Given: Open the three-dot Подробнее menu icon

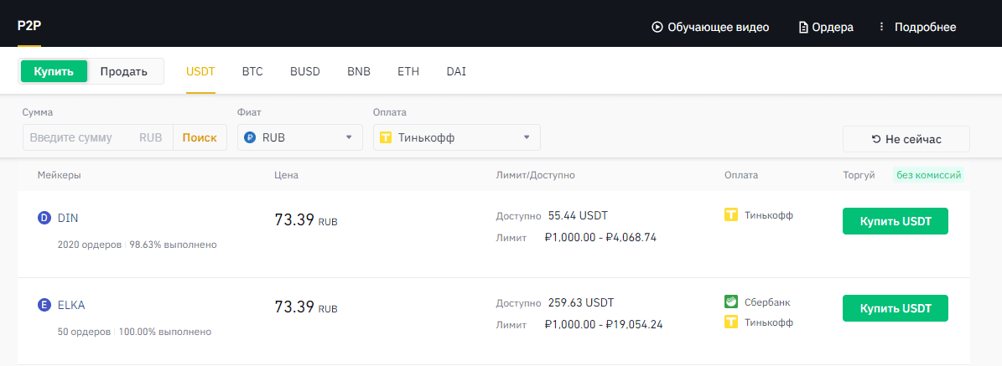Looking at the screenshot, I should point(881,27).
